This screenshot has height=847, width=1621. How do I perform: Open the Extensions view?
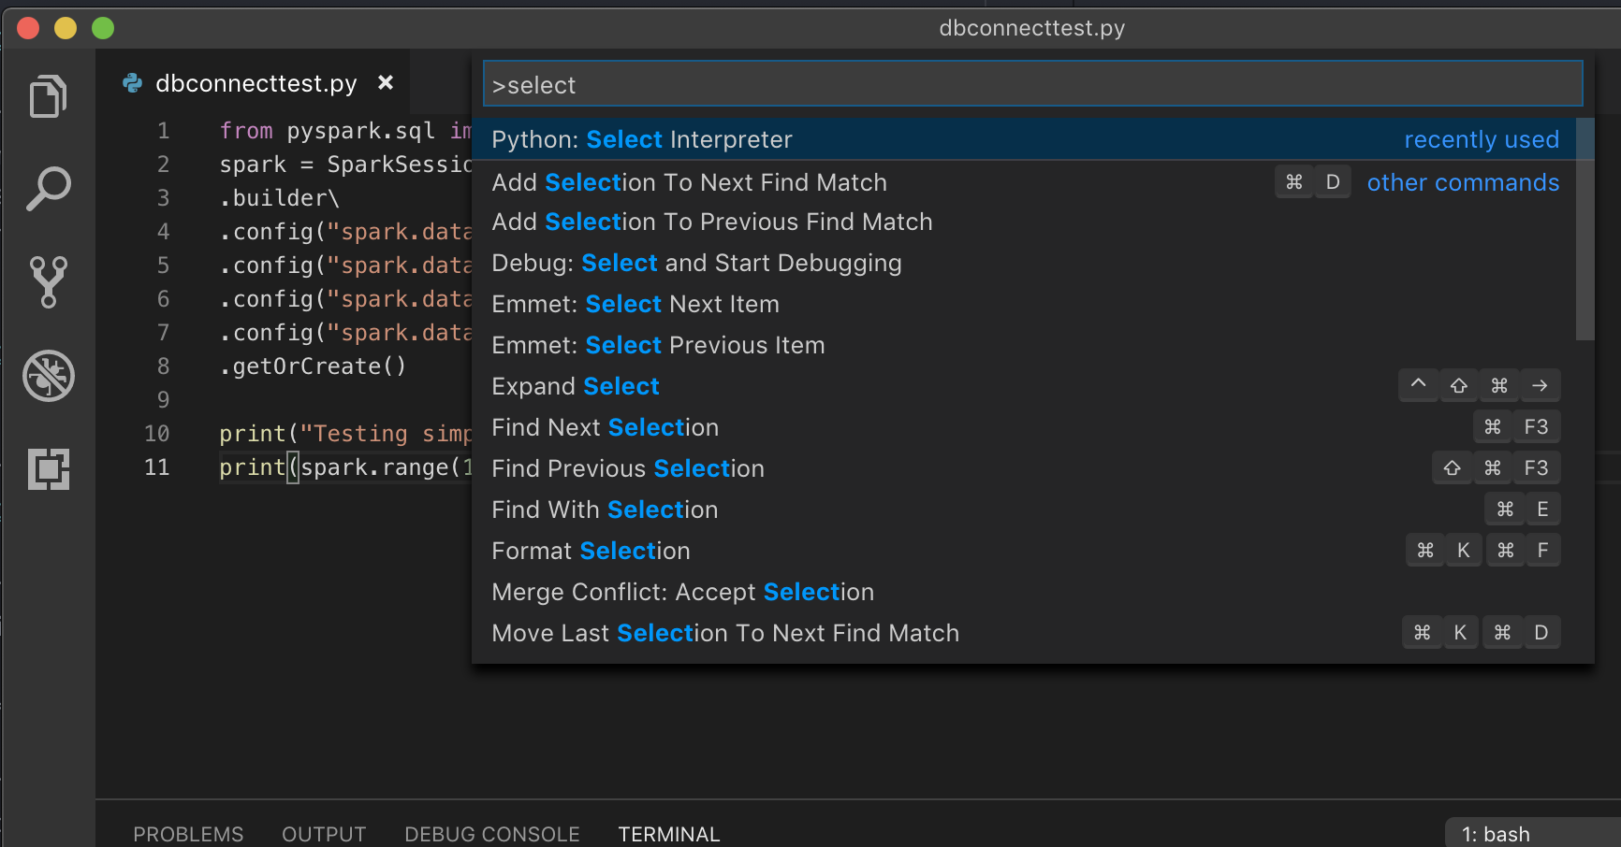(x=48, y=469)
